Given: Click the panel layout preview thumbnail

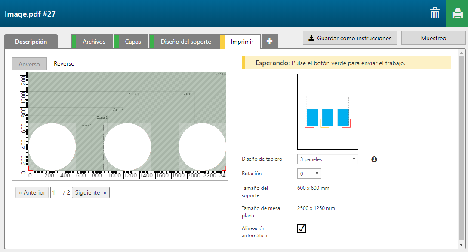Looking at the screenshot, I should coord(327,111).
